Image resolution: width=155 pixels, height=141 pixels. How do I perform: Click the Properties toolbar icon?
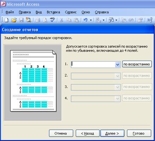pos(140,20)
